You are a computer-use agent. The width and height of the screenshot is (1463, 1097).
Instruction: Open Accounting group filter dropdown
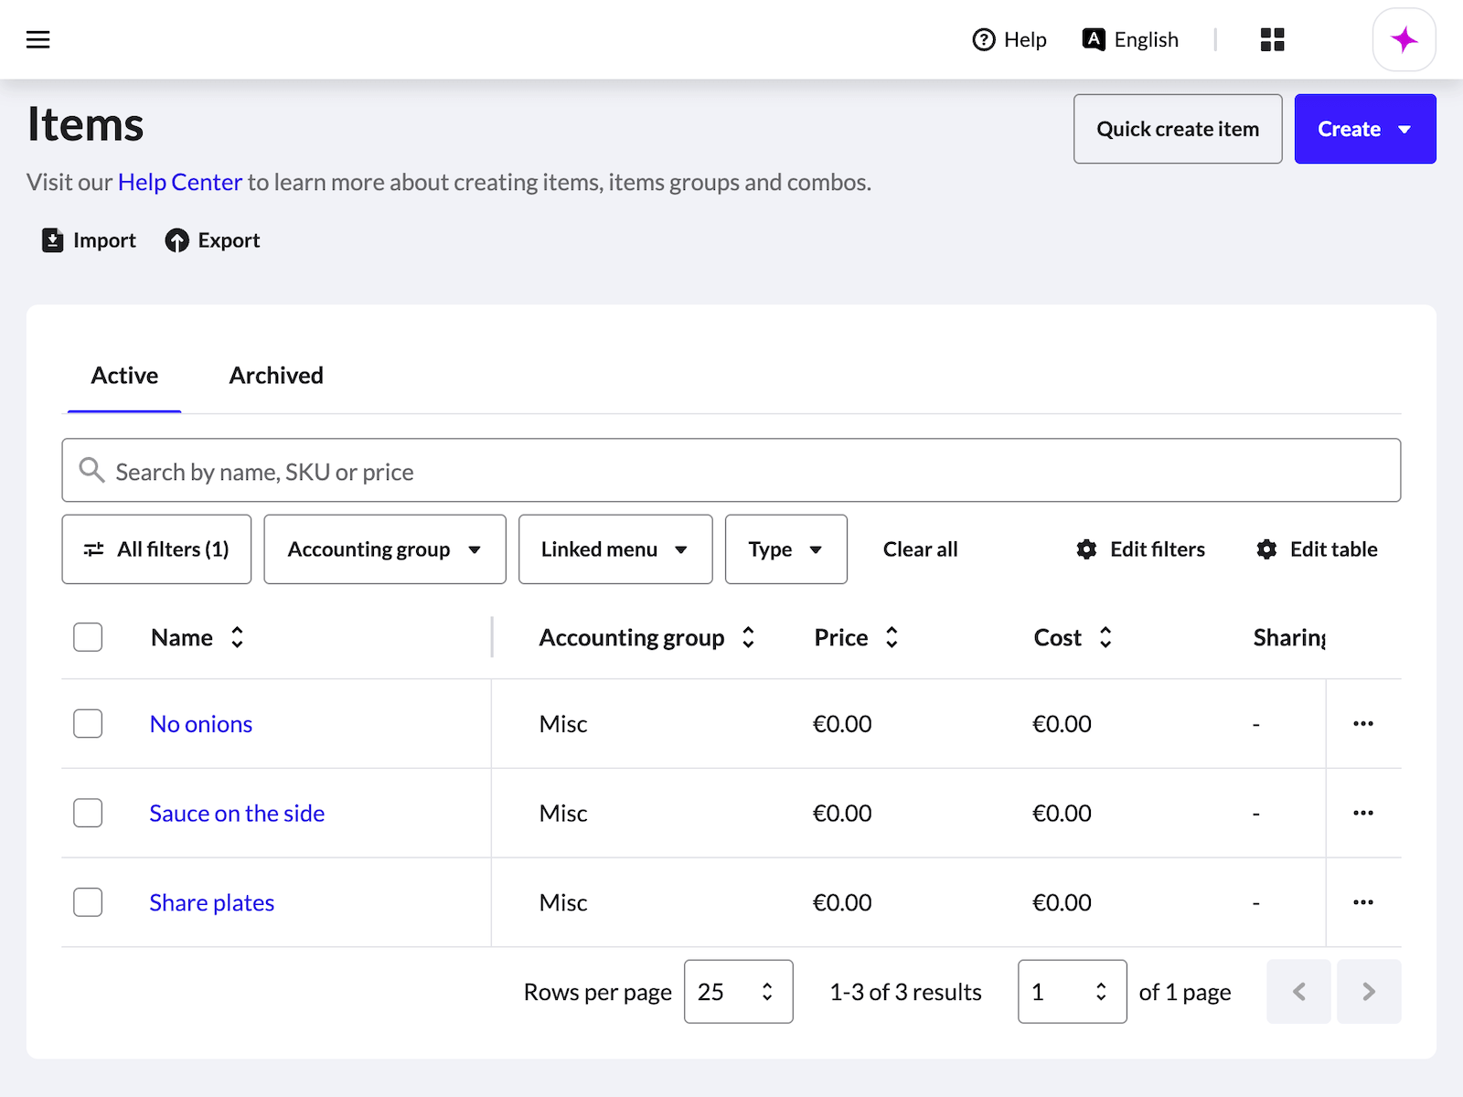coord(385,549)
